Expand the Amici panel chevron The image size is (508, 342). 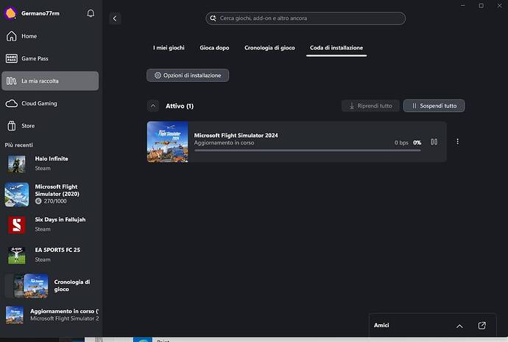point(459,325)
